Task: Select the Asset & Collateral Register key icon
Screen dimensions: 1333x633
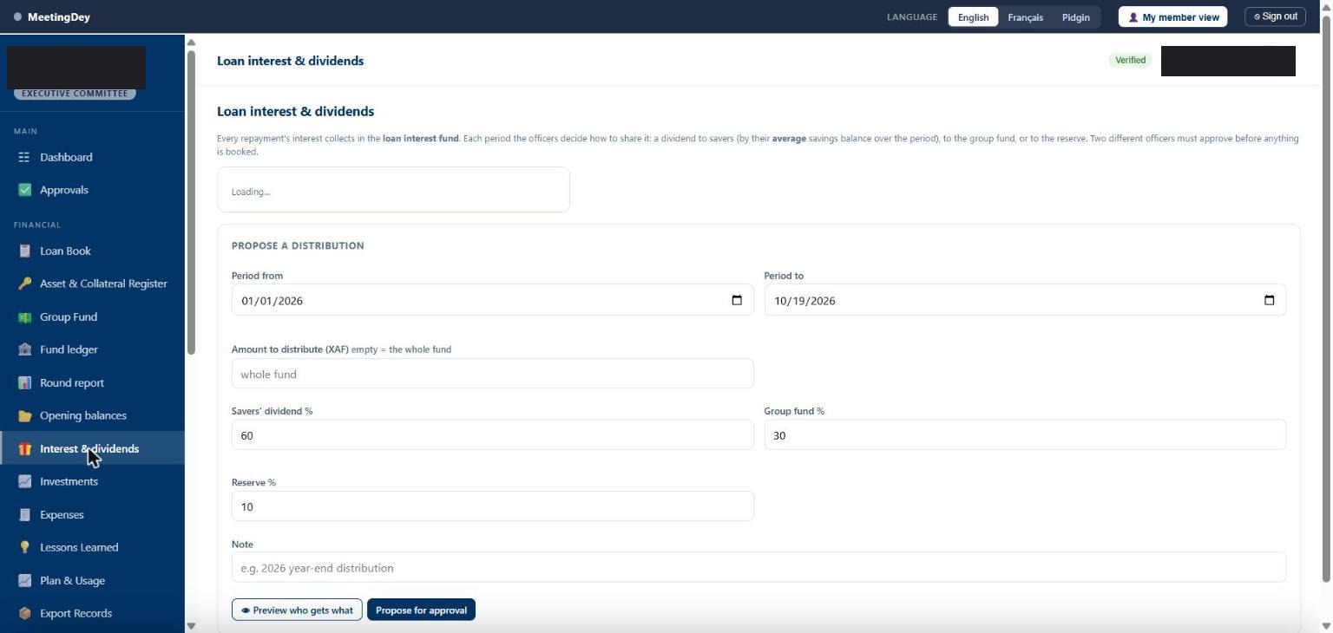Action: (24, 284)
